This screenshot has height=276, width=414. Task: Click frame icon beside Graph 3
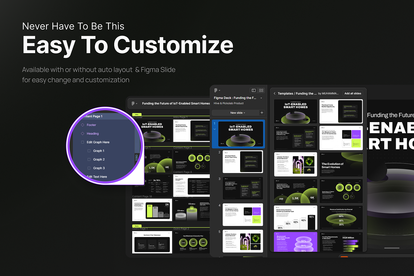(89, 168)
